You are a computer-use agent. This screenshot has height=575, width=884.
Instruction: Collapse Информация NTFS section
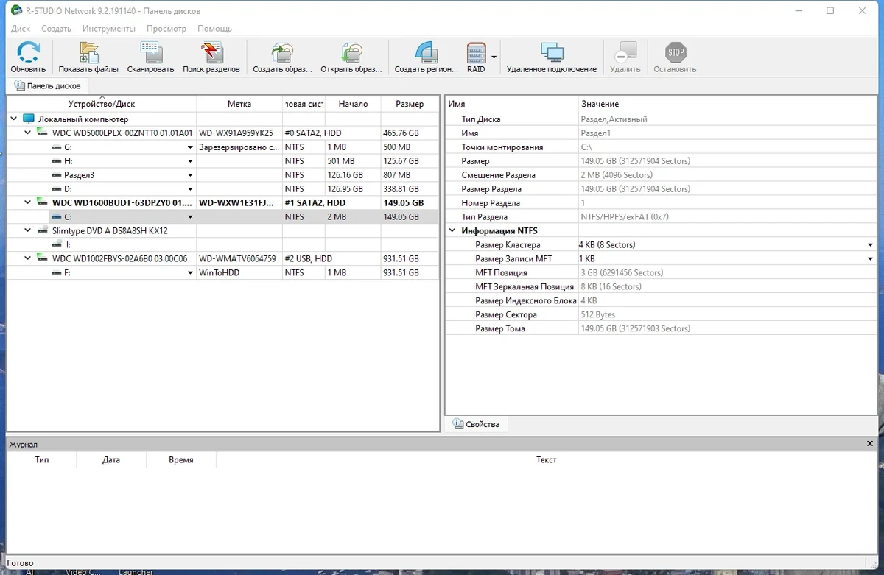(x=453, y=231)
